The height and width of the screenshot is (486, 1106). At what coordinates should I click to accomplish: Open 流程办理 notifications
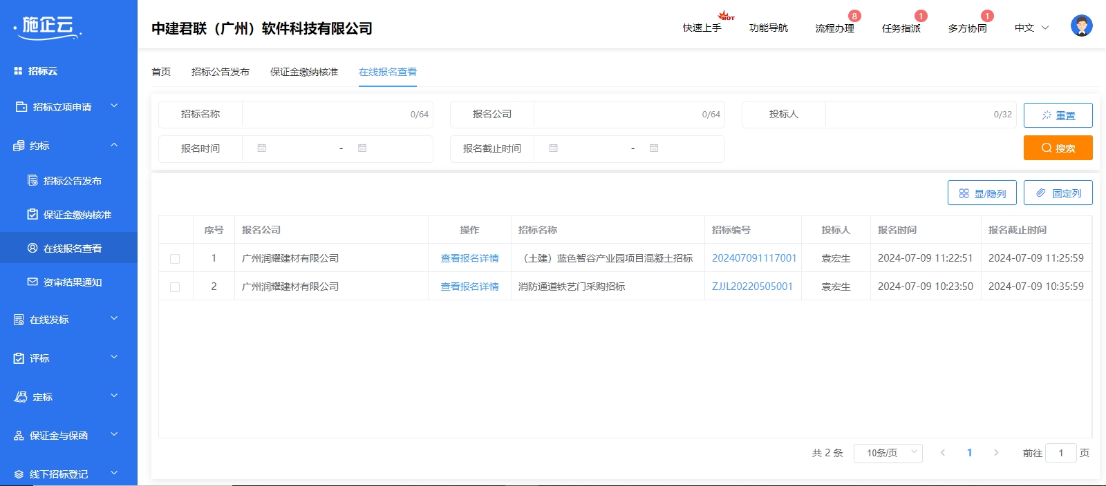pyautogui.click(x=834, y=28)
